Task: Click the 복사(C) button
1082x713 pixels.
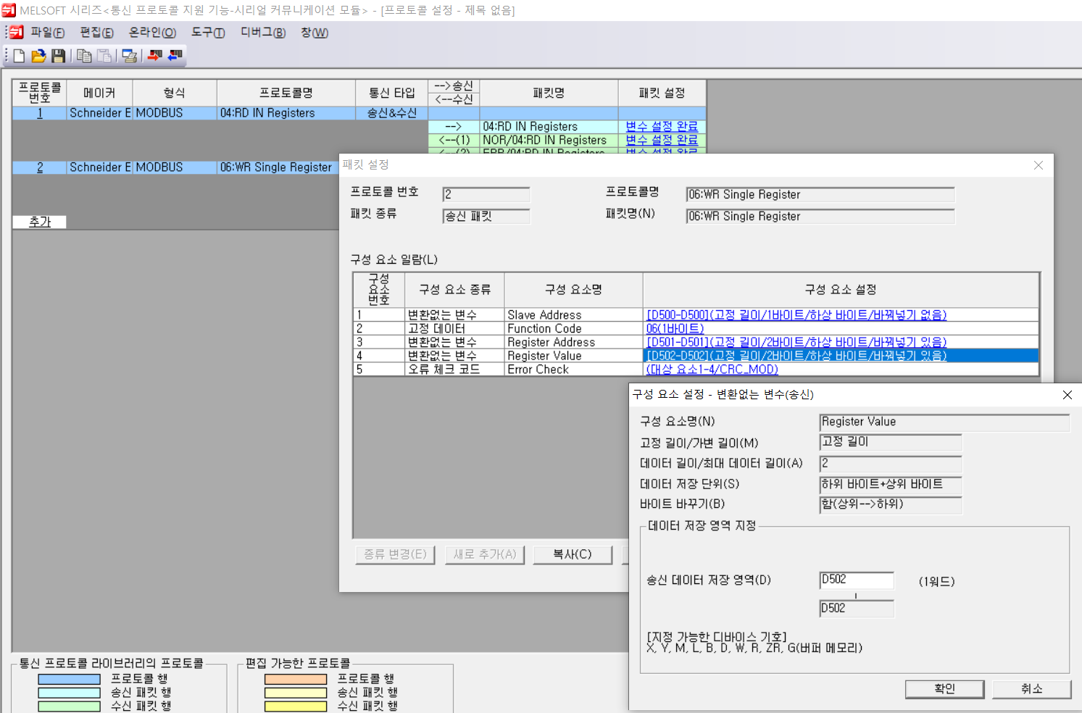Action: click(573, 554)
